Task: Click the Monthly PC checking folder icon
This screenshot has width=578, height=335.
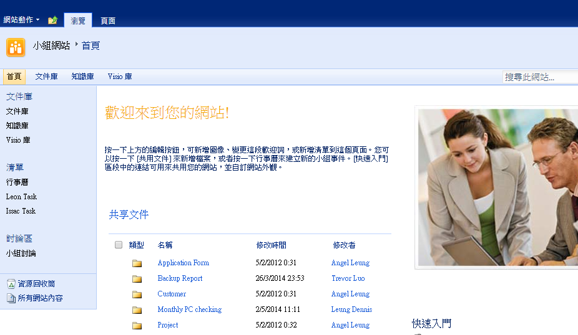Action: point(137,310)
